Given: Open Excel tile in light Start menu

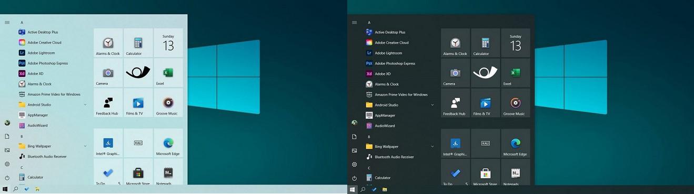Looking at the screenshot, I should point(168,73).
